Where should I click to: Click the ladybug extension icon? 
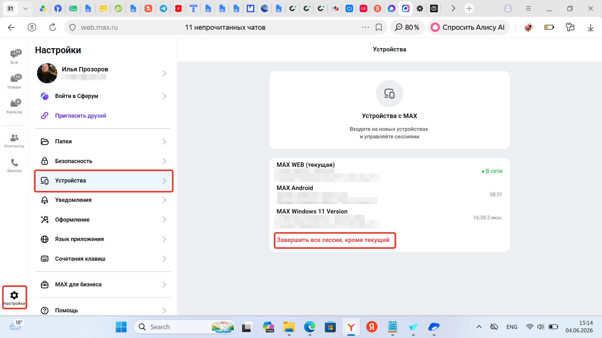click(x=529, y=28)
